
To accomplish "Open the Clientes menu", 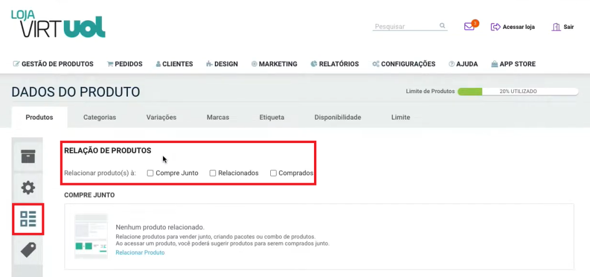I will [174, 64].
